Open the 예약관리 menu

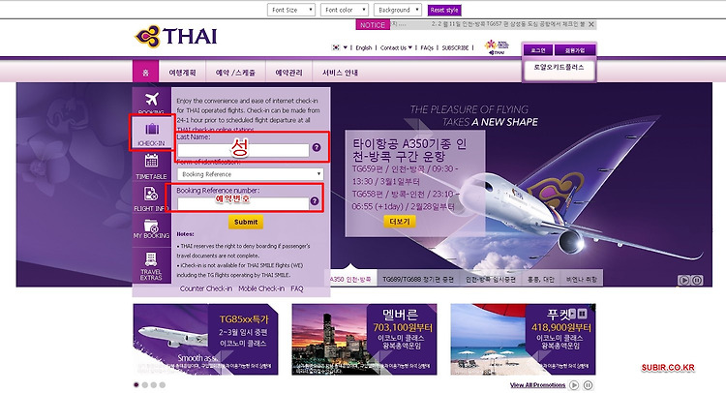(x=288, y=73)
